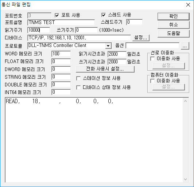Open device 설정... button next to 디바이스
Screen dimensions: 194x187
pyautogui.click(x=141, y=38)
